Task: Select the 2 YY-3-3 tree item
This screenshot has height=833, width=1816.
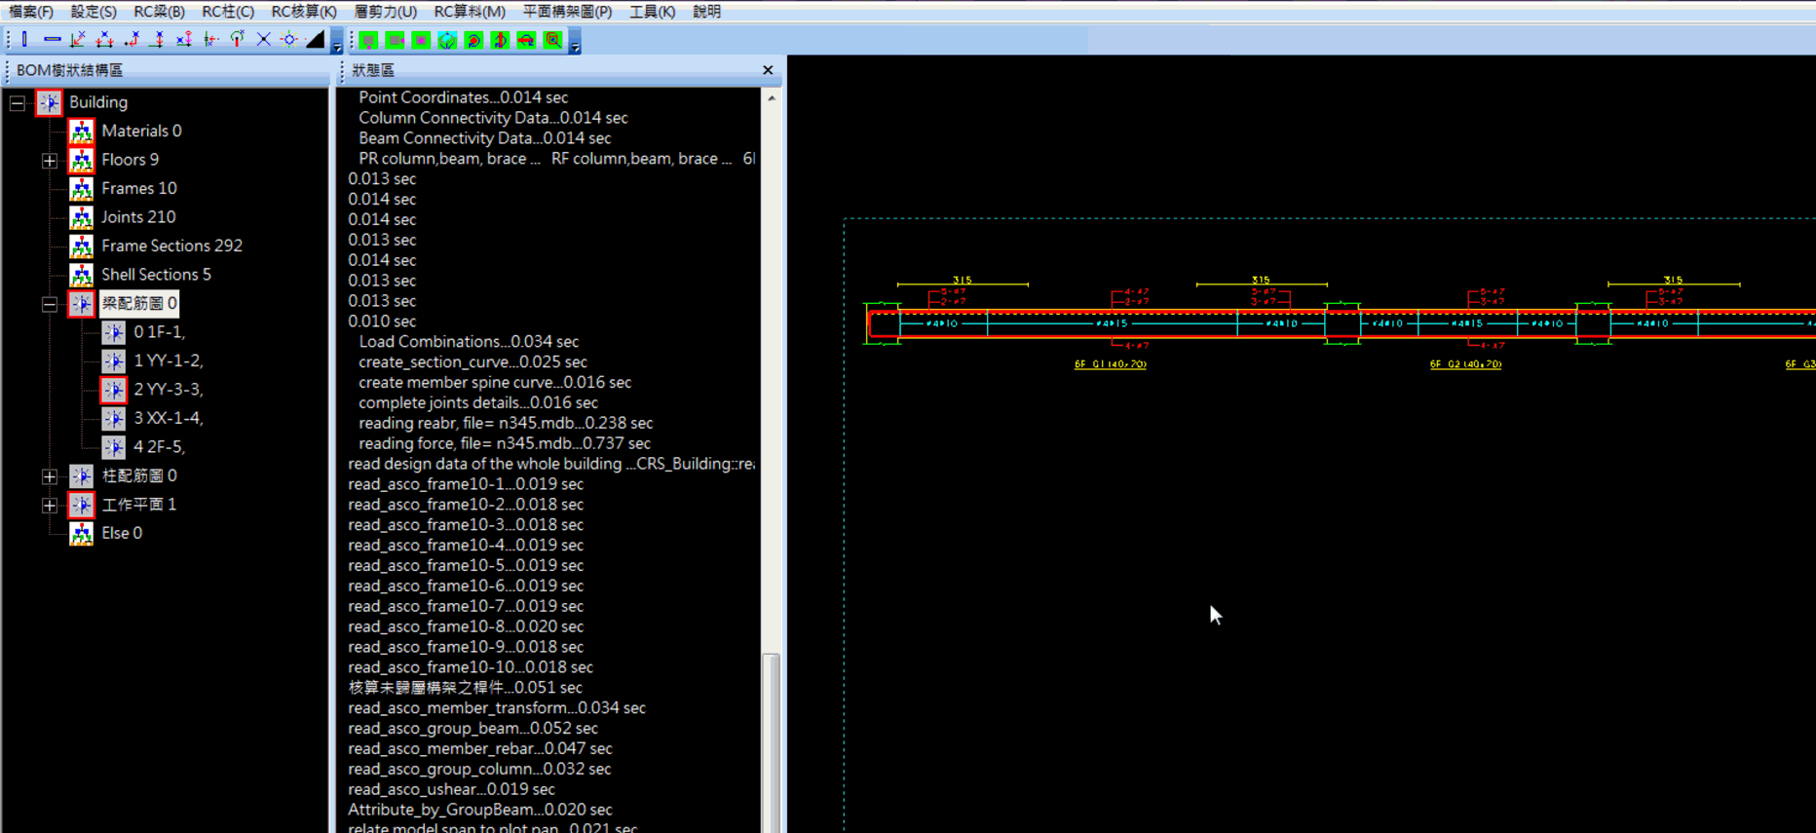Action: pyautogui.click(x=168, y=390)
